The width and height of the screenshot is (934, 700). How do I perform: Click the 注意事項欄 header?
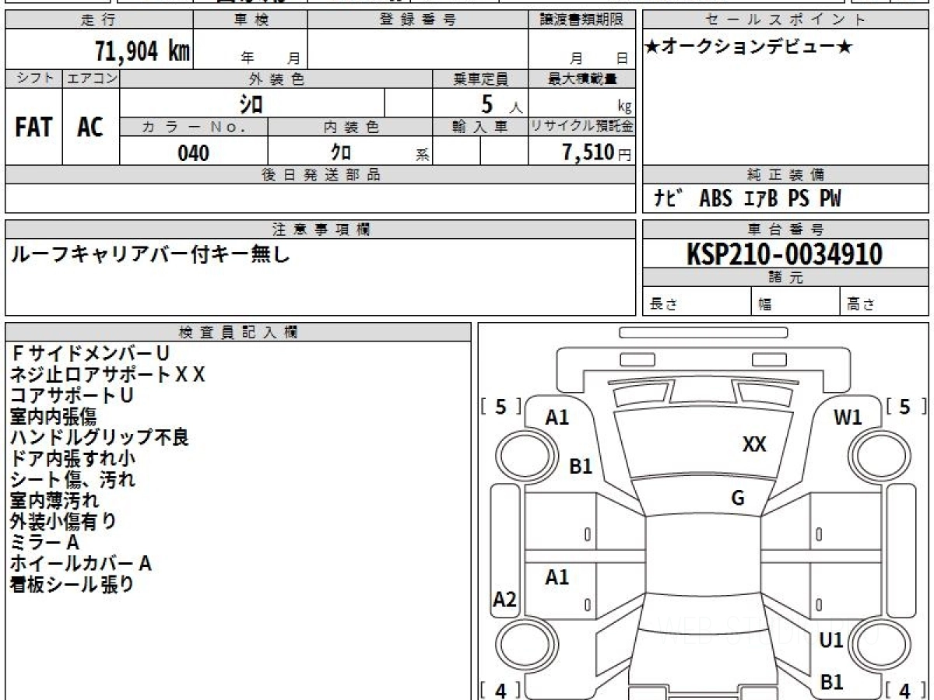320,229
